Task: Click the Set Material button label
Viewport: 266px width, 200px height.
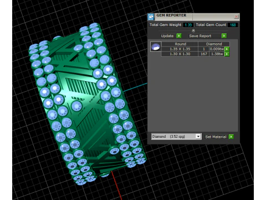Action: (x=216, y=137)
